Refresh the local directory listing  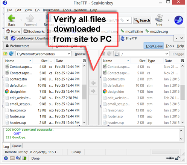click(x=11, y=54)
